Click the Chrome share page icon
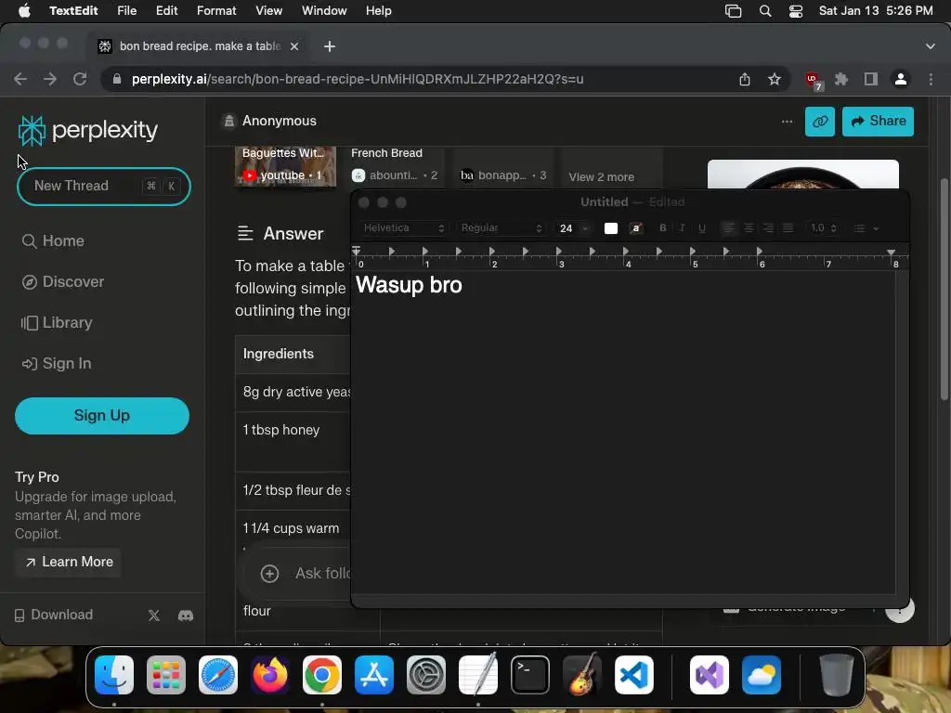Screen dimensions: 951x713 pyautogui.click(x=745, y=79)
